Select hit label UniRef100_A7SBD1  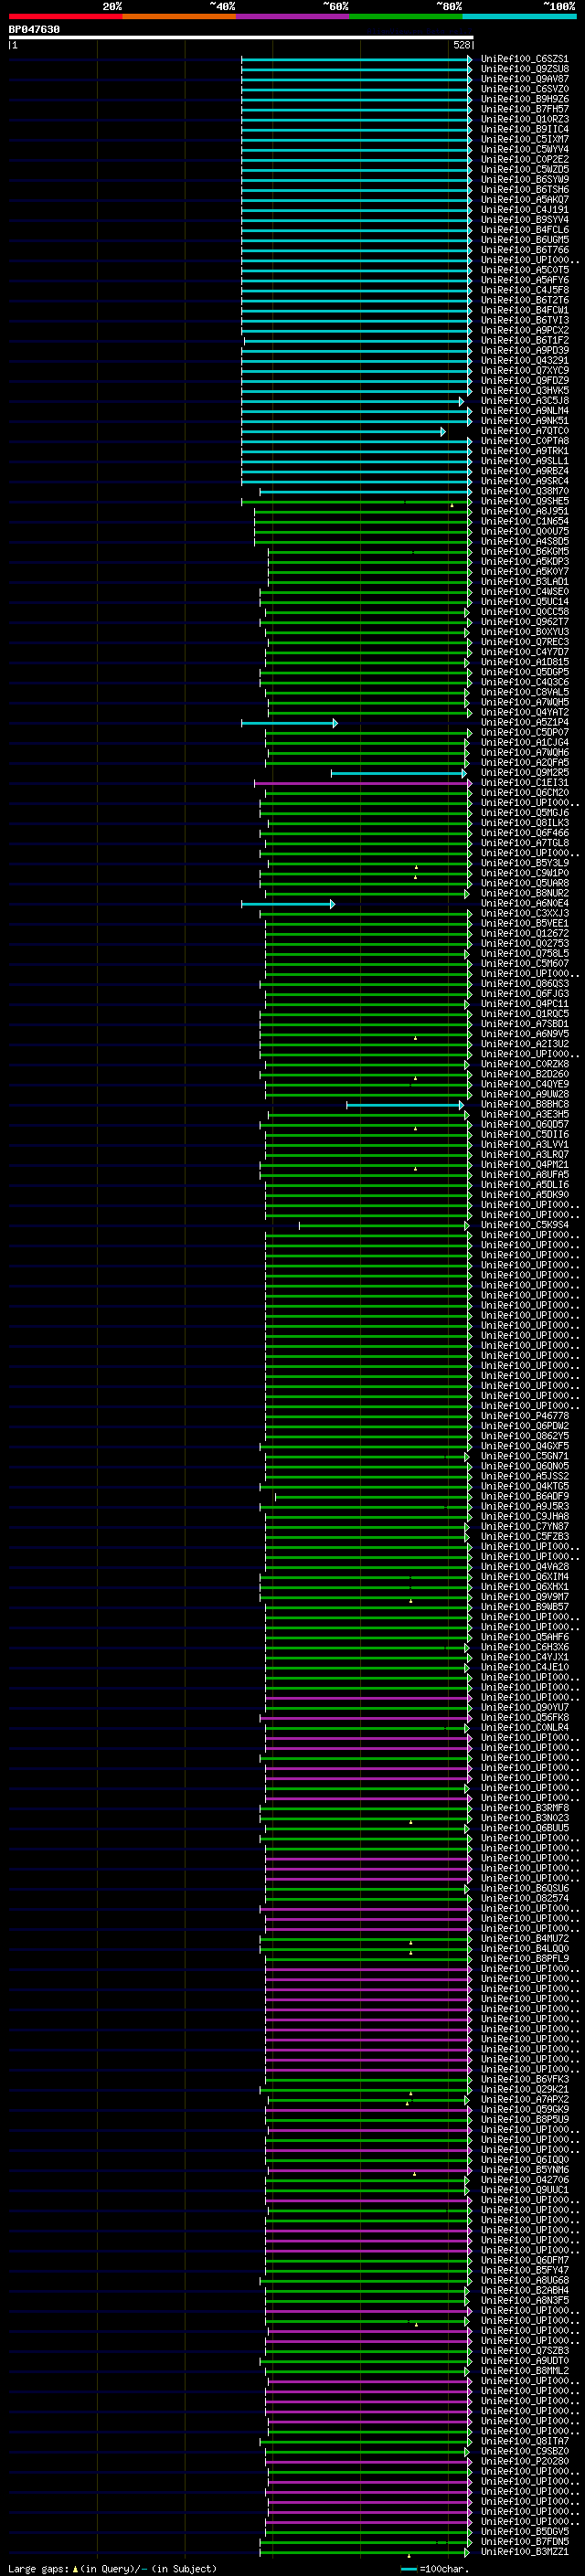(524, 1024)
